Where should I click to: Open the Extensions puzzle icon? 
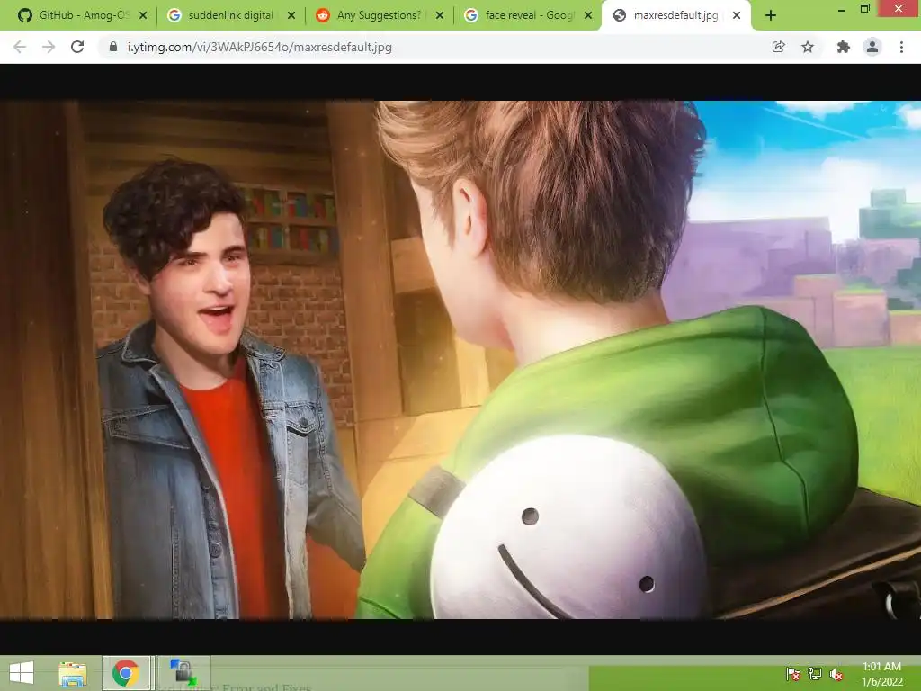(x=844, y=47)
